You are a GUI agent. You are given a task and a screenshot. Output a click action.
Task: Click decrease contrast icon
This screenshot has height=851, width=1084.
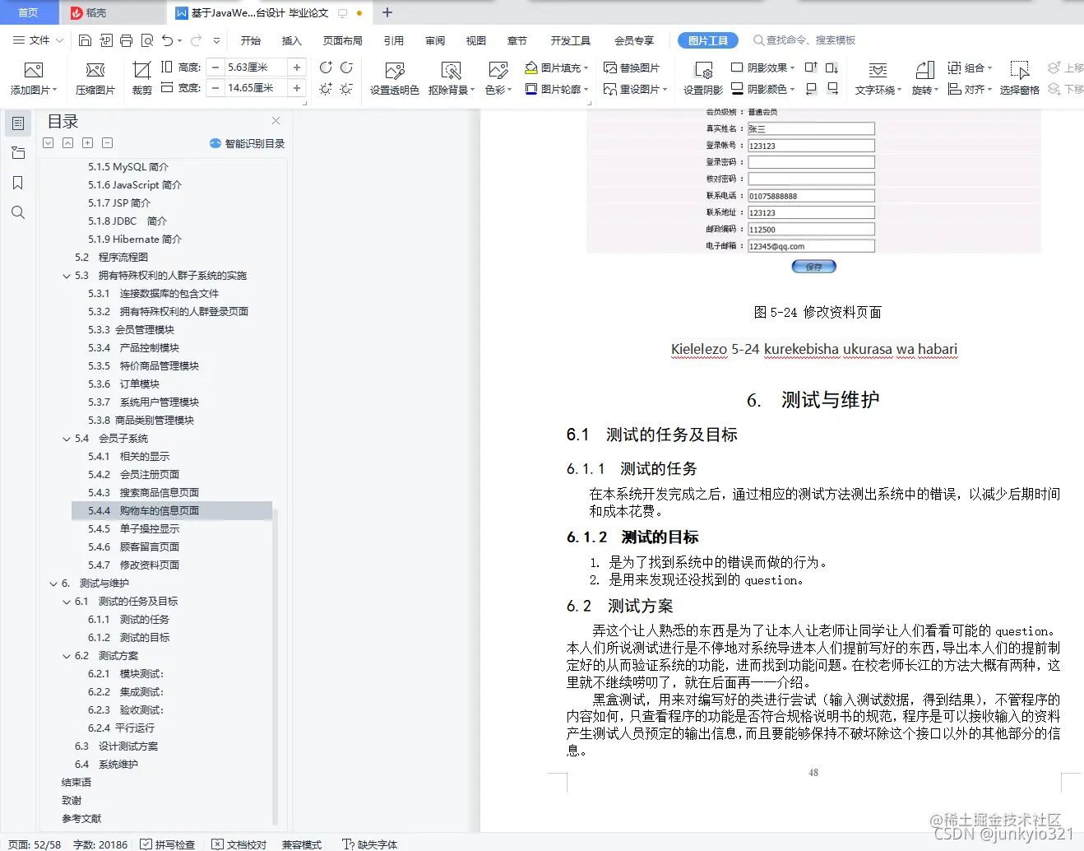346,67
